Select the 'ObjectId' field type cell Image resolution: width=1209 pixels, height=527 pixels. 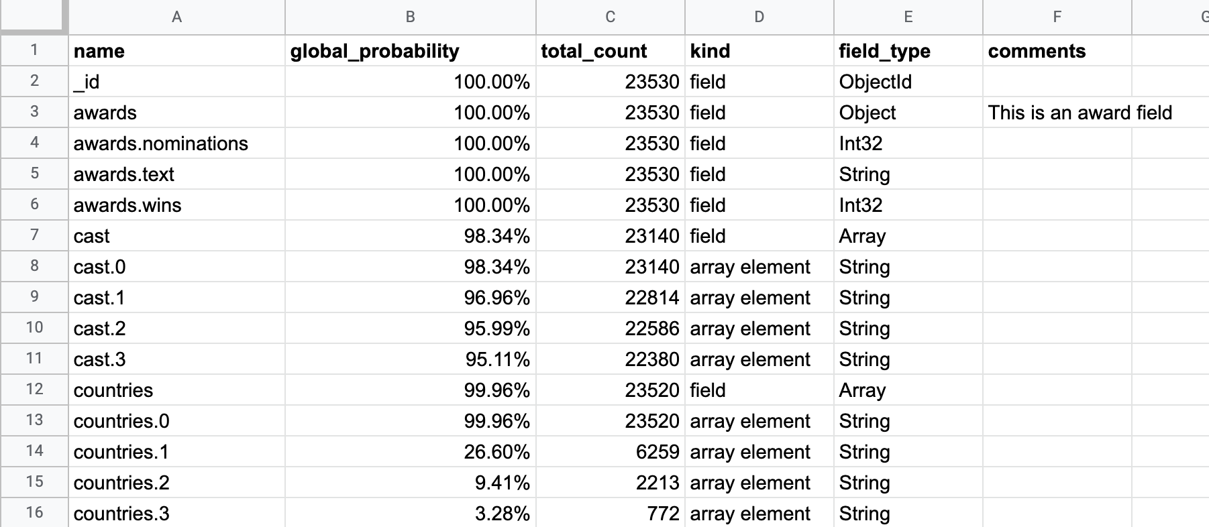[908, 82]
